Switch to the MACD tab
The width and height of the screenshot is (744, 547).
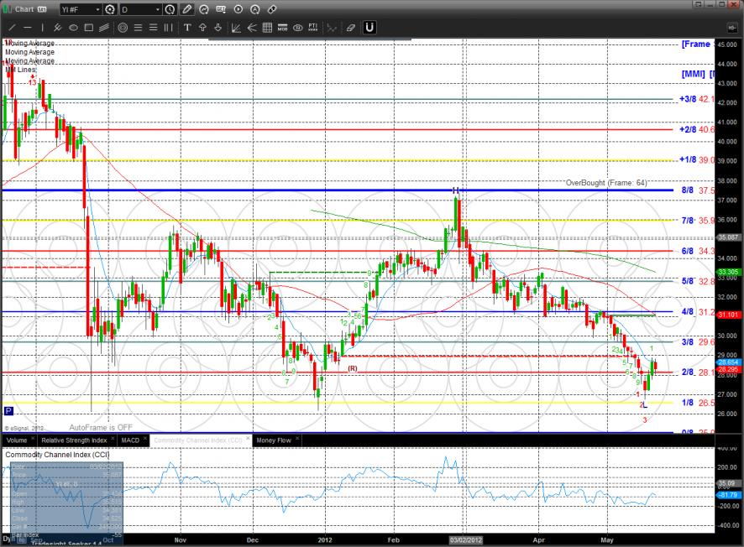[x=129, y=440]
